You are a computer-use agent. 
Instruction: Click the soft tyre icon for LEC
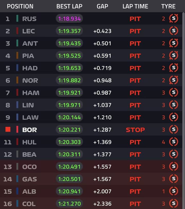[x=173, y=31]
